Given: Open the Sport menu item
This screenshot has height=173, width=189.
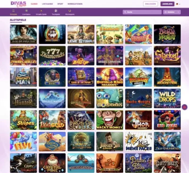Looking at the screenshot, I should pyautogui.click(x=60, y=4).
